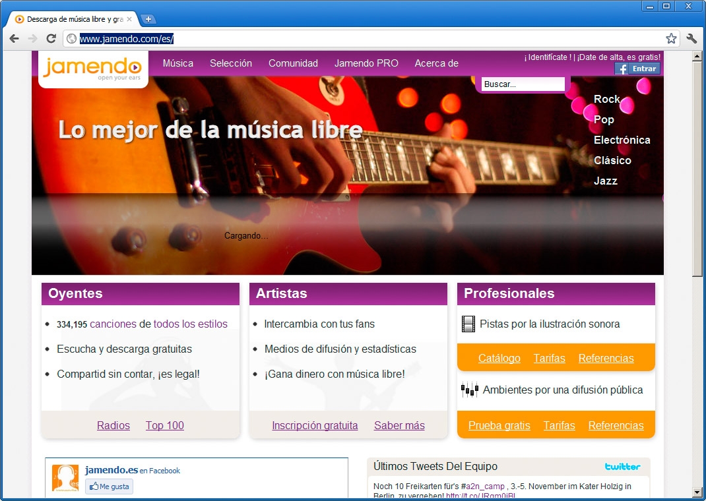
Task: Focus the Buscar search field
Action: click(x=523, y=84)
